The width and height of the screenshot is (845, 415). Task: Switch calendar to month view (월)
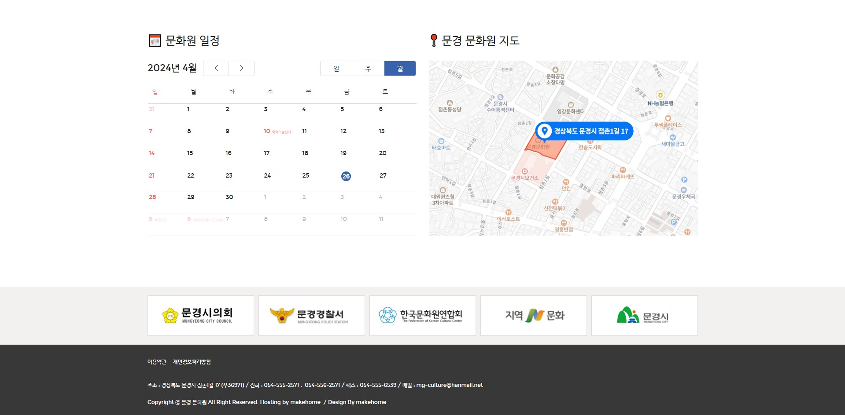click(x=400, y=68)
